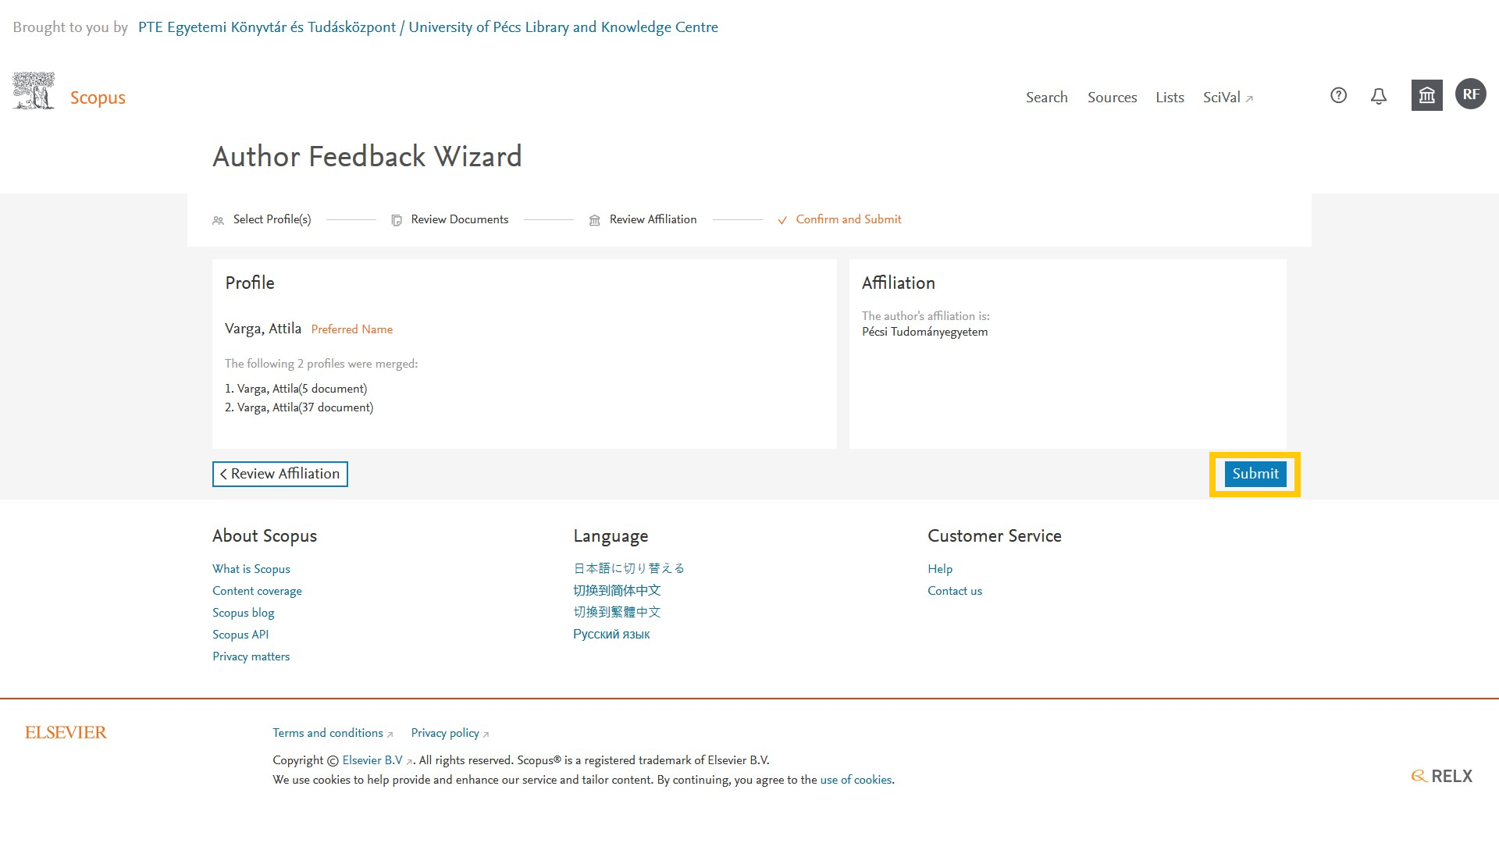Click the Select Profile(s) people icon
This screenshot has width=1499, height=843.
tap(218, 221)
